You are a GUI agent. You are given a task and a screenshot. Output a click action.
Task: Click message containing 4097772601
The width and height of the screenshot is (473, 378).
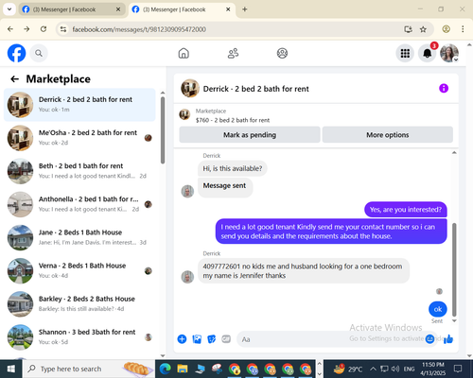tap(304, 271)
